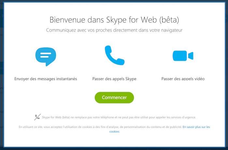Click the 'Communiquez avec vos proches' subtitle
This screenshot has width=228, height=150.
coord(114,31)
